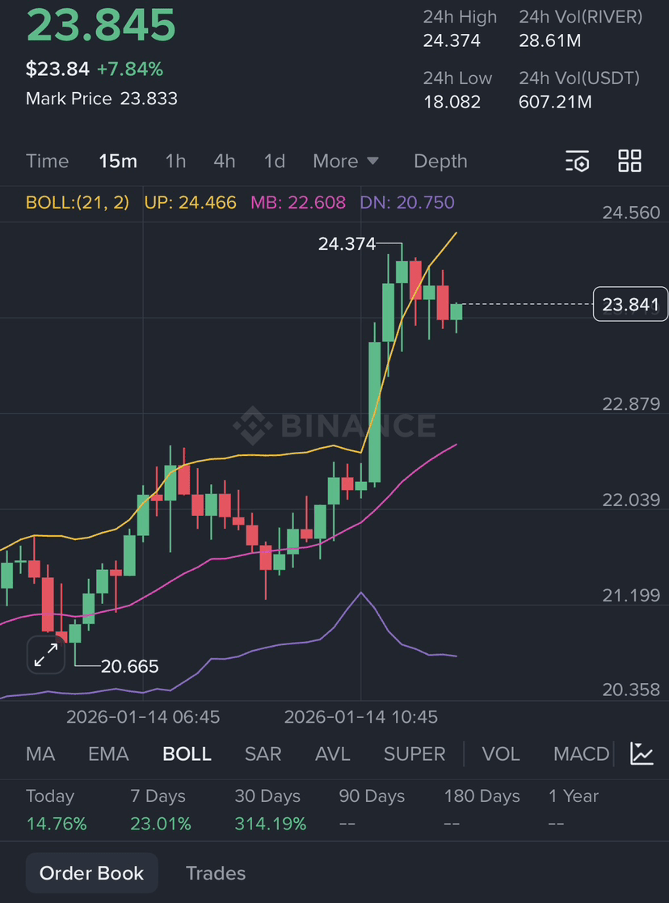This screenshot has width=669, height=903.
Task: Click the 20.665 low marker on chart
Action: click(x=129, y=666)
